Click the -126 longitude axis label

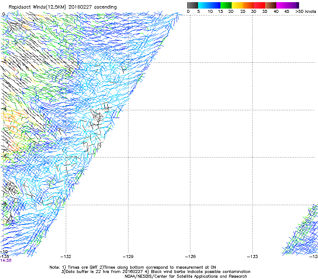(x=190, y=257)
